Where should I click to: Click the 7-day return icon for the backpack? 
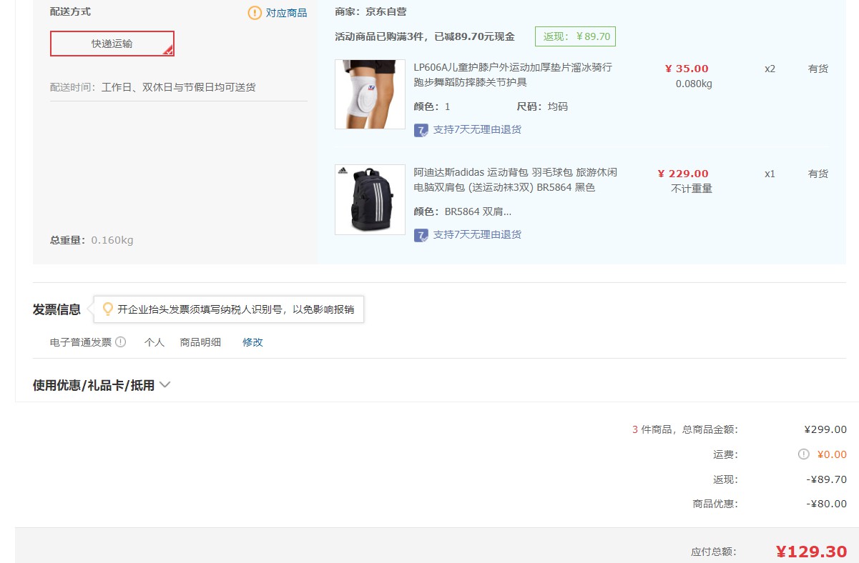[x=421, y=235]
